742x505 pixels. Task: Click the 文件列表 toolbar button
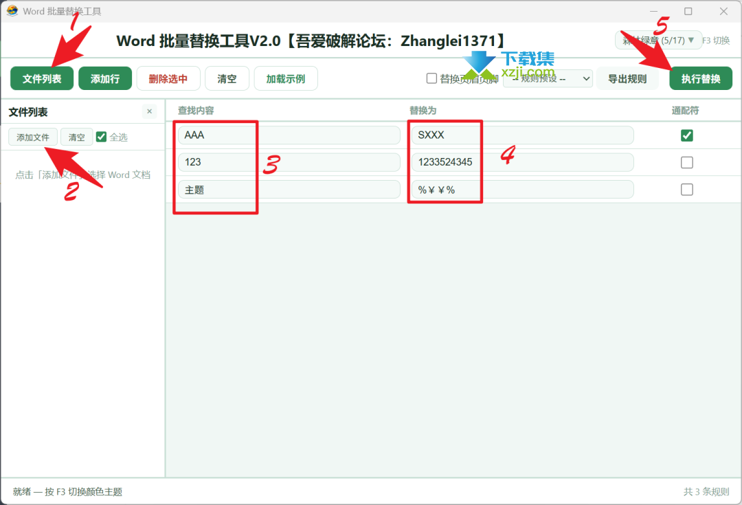[42, 78]
